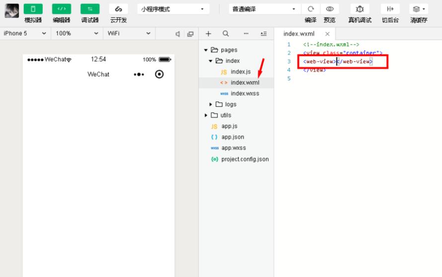Click the preview eye icon (预览)
This screenshot has height=277, width=442.
point(329,9)
